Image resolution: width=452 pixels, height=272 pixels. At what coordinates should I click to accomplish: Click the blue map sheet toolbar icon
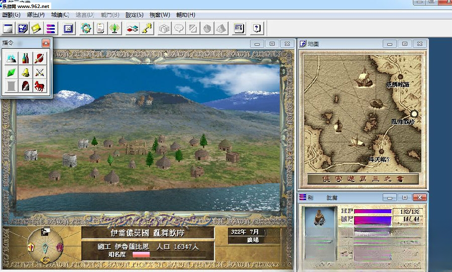coord(23,28)
